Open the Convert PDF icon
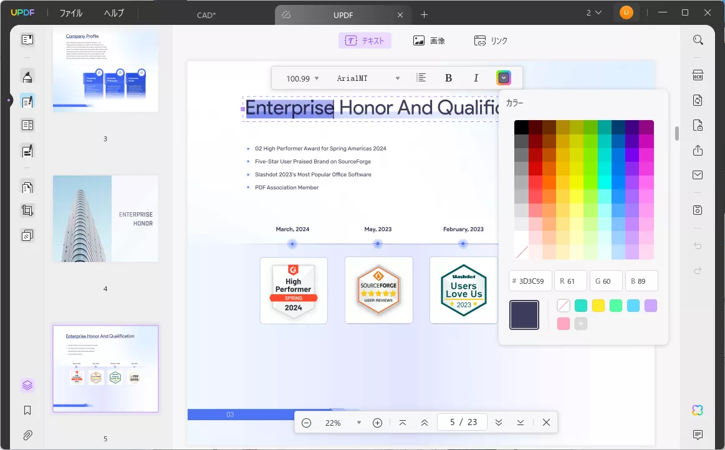Image resolution: width=725 pixels, height=450 pixels. (698, 100)
